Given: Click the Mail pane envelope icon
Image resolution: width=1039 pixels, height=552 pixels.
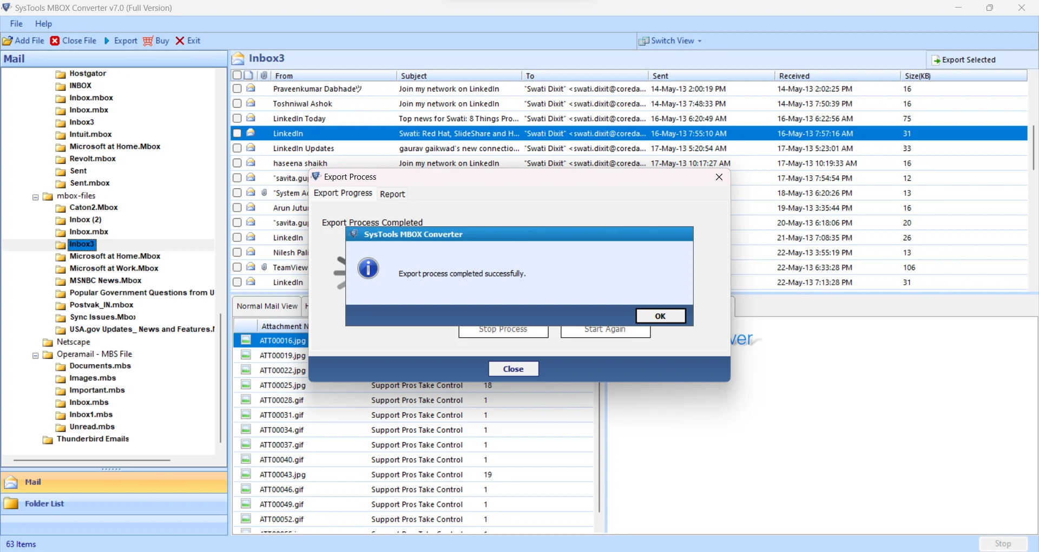Looking at the screenshot, I should (x=11, y=482).
